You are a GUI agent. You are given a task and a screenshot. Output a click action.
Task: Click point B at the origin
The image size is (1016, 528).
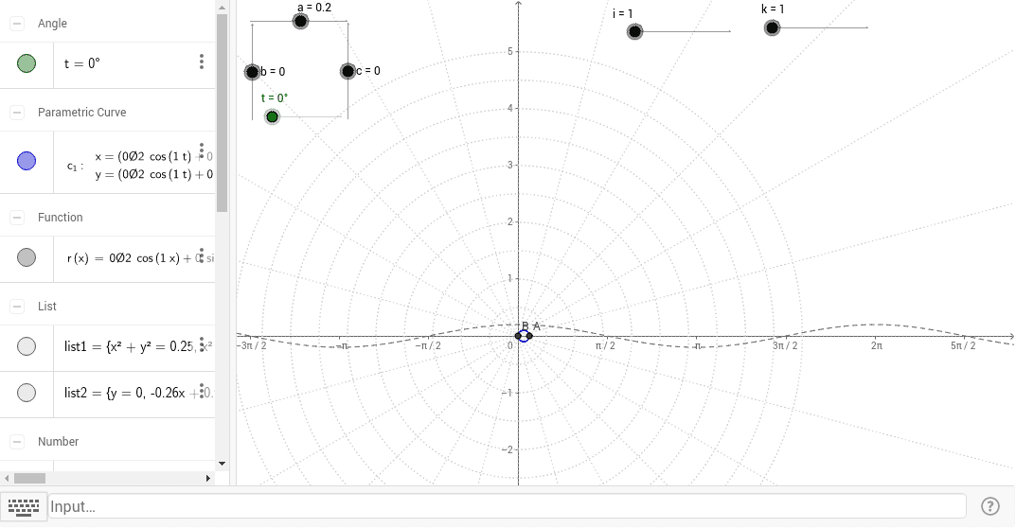point(518,336)
